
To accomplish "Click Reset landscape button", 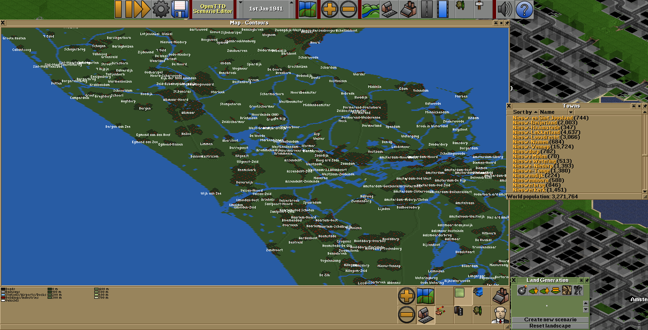I will pyautogui.click(x=550, y=326).
